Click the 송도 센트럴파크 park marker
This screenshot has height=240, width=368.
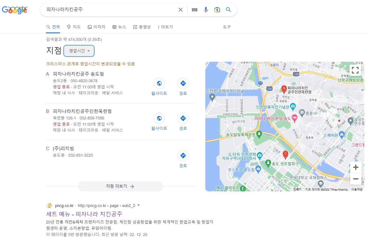pyautogui.click(x=268, y=163)
